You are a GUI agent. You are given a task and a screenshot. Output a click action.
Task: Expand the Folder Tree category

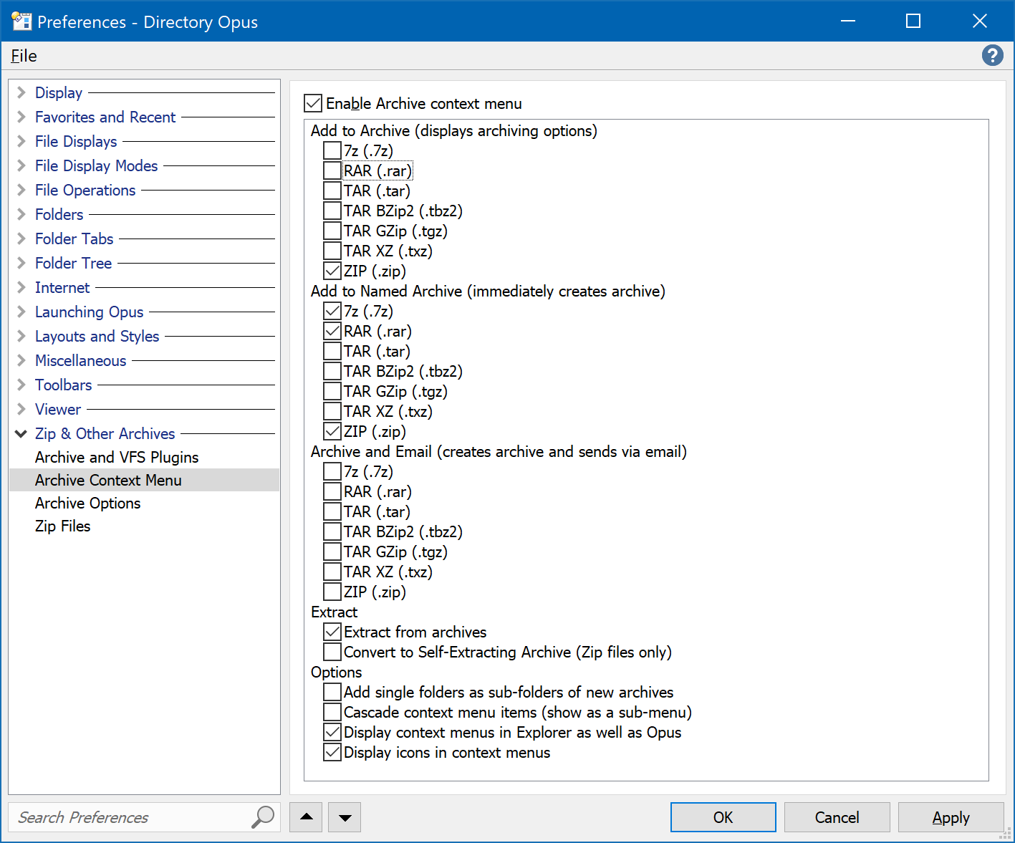coord(21,263)
